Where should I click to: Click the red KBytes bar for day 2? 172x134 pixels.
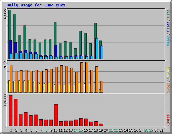point(16,112)
